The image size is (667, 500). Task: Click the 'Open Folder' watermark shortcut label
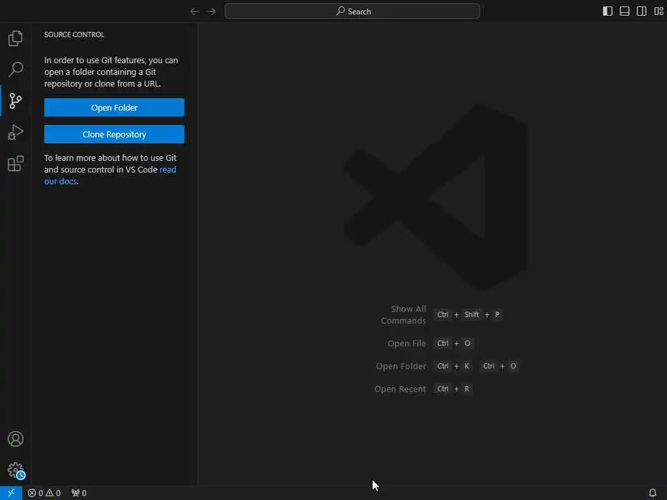point(401,366)
